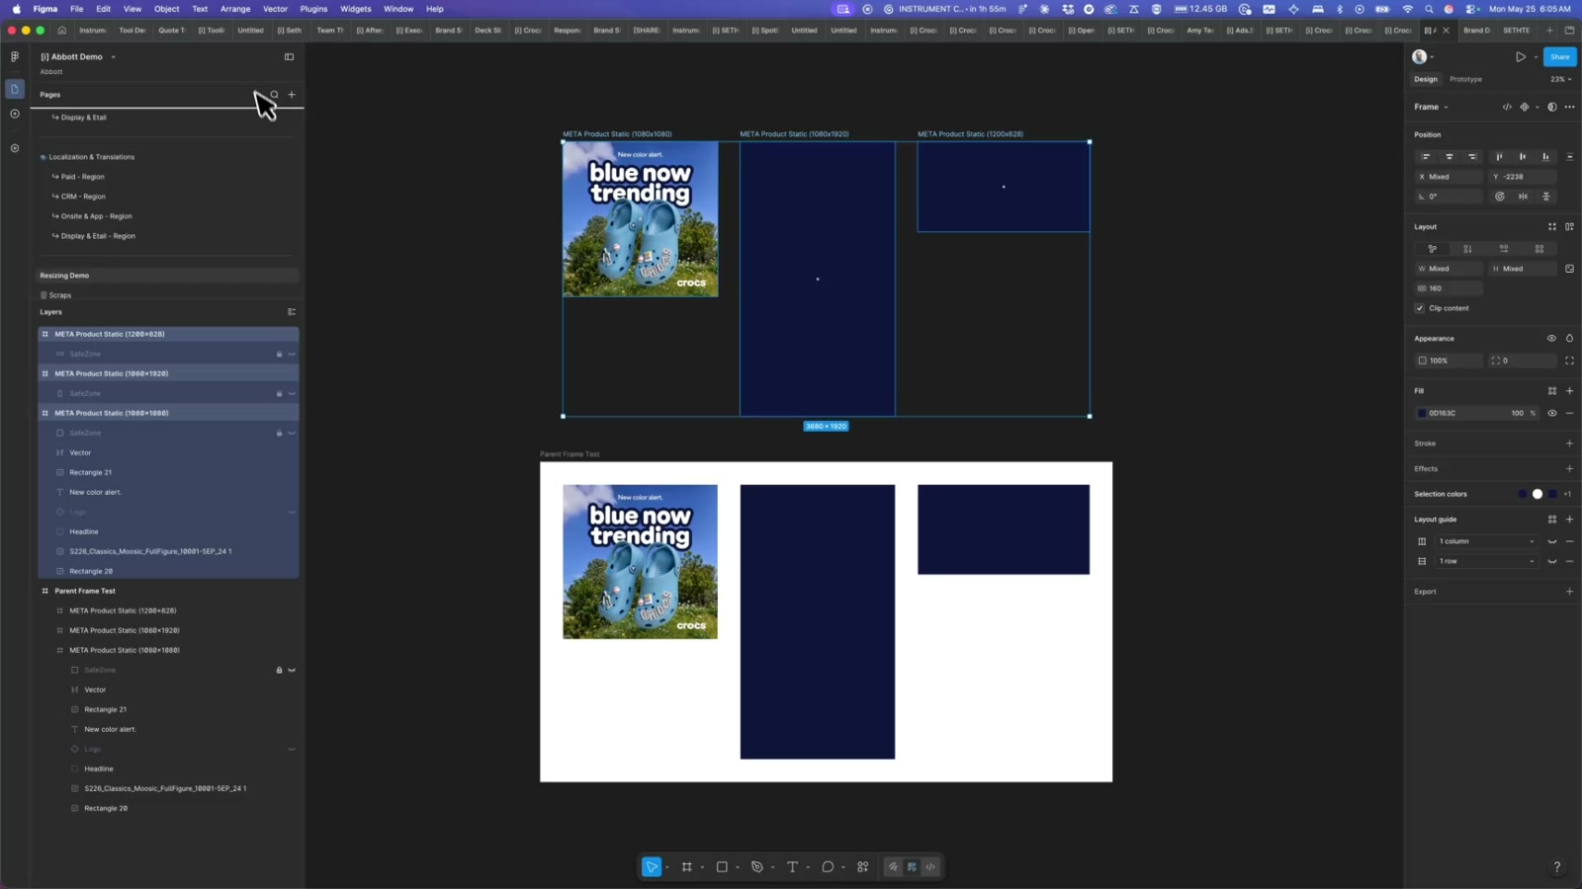Open the Resizing Demo page
Screen dimensions: 1582x889
coord(168,276)
